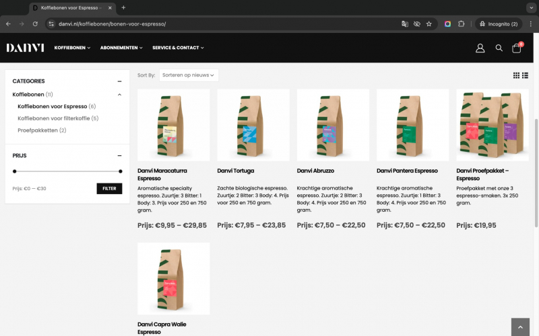Close the Koffiebonen voor Espresso tab
This screenshot has width=539, height=336.
click(x=110, y=7)
